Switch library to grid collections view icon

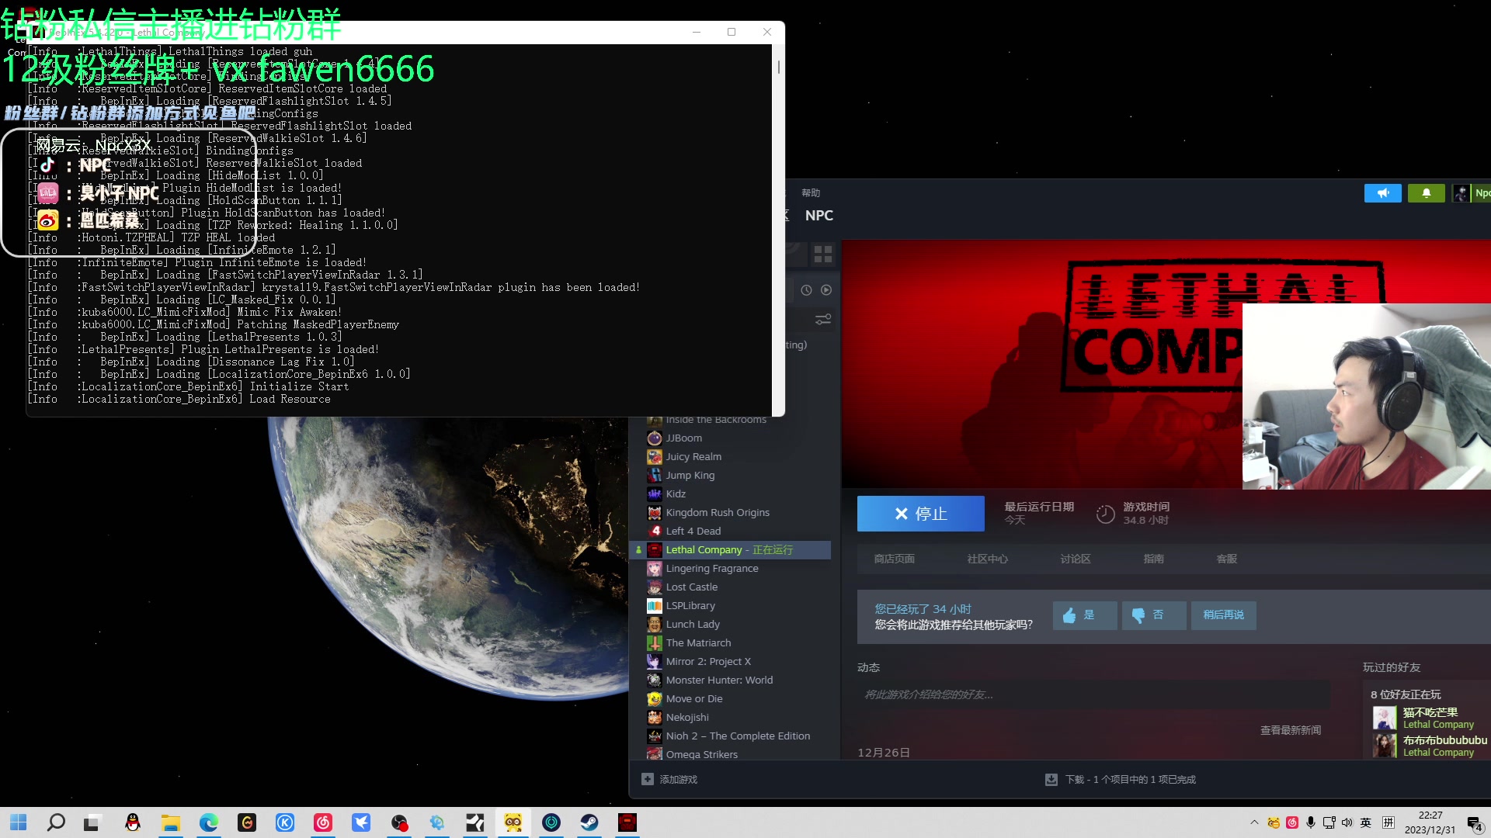coord(823,254)
